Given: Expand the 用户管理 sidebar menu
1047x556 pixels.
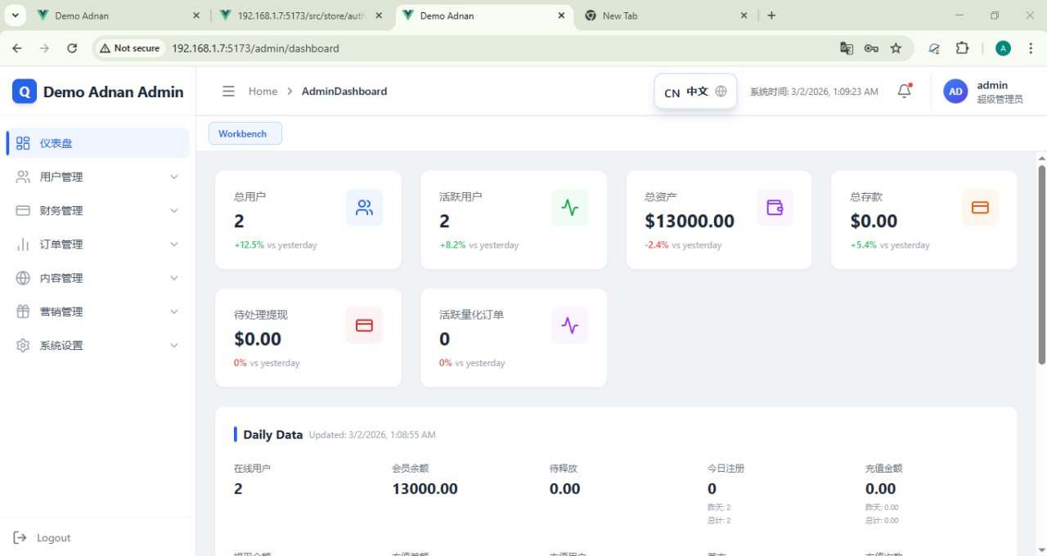Looking at the screenshot, I should (x=97, y=177).
